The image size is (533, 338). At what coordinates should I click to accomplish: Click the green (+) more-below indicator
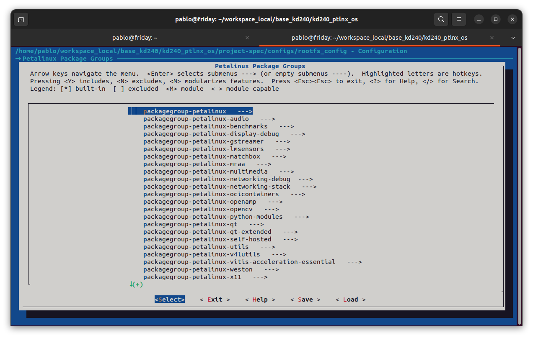136,284
